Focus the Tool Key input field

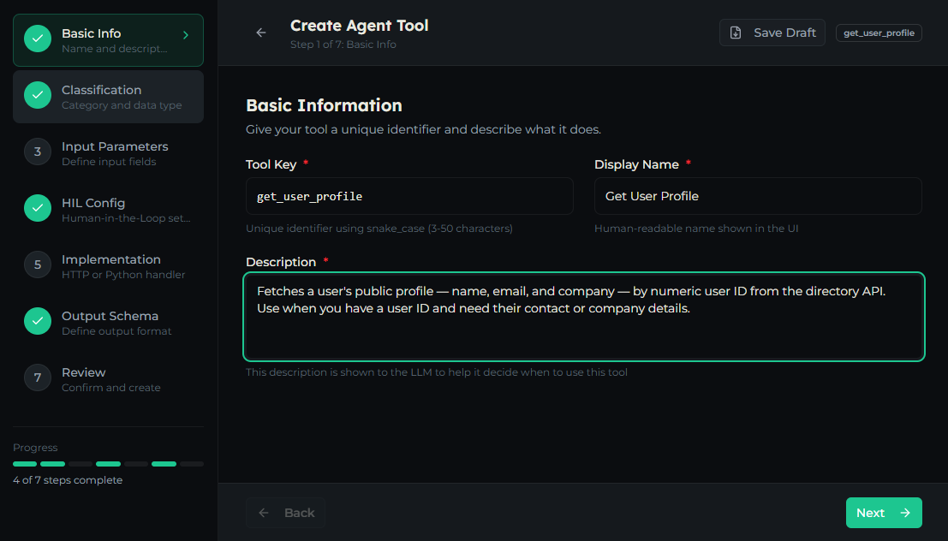point(409,196)
